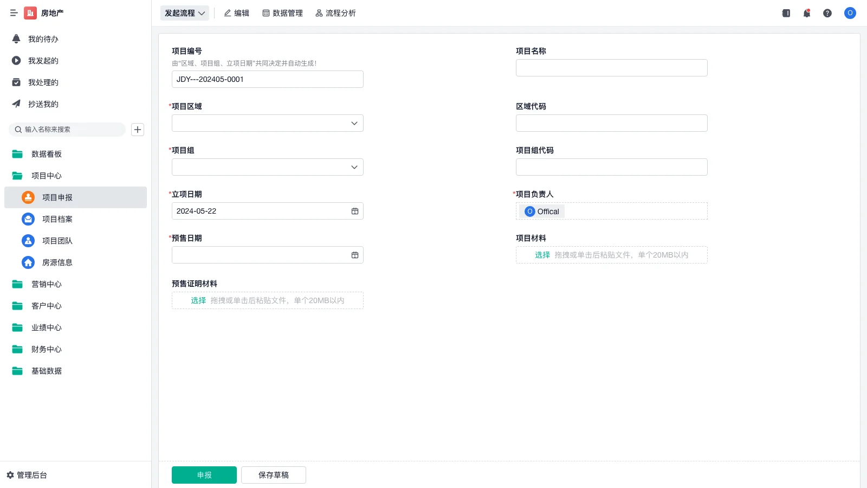
Task: Click the 编辑 toolbar item
Action: [237, 13]
